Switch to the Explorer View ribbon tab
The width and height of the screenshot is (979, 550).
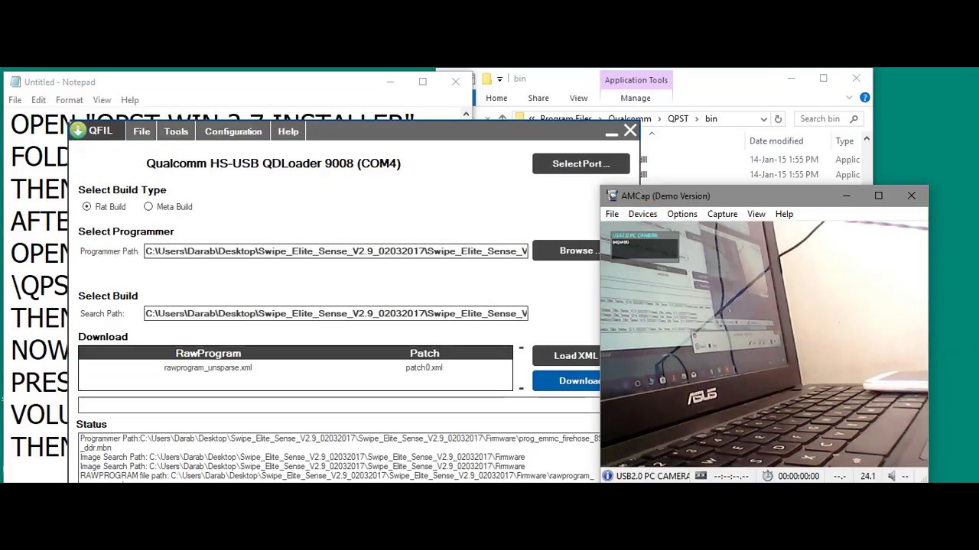[578, 98]
